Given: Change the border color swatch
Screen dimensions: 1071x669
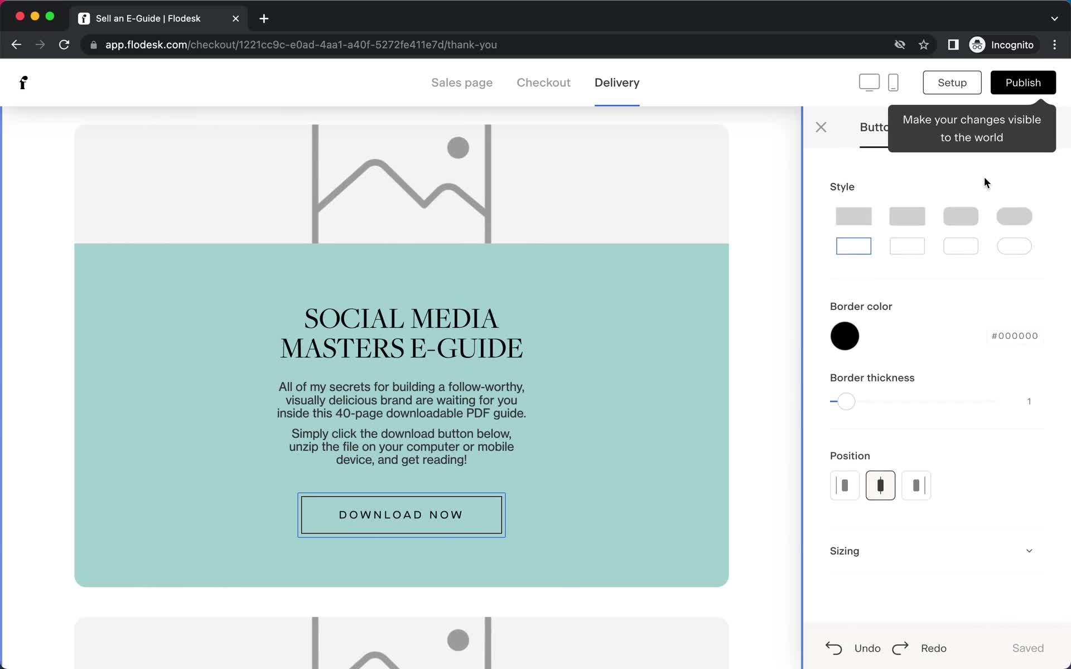Looking at the screenshot, I should [x=845, y=334].
